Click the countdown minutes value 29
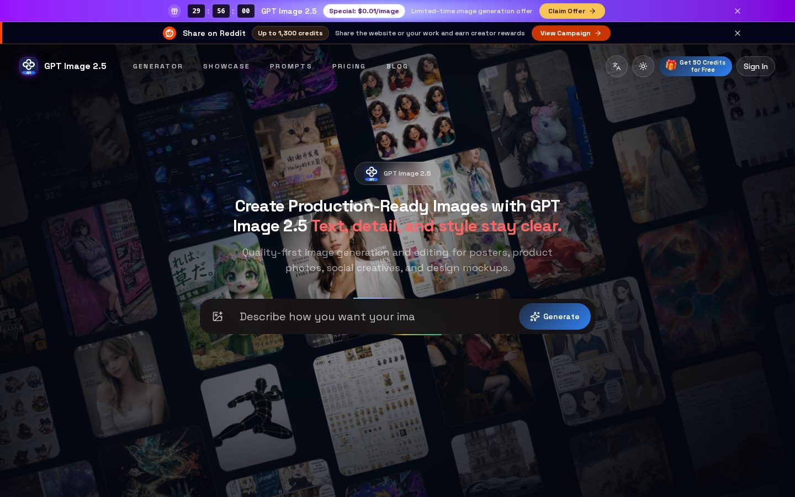 (x=197, y=11)
